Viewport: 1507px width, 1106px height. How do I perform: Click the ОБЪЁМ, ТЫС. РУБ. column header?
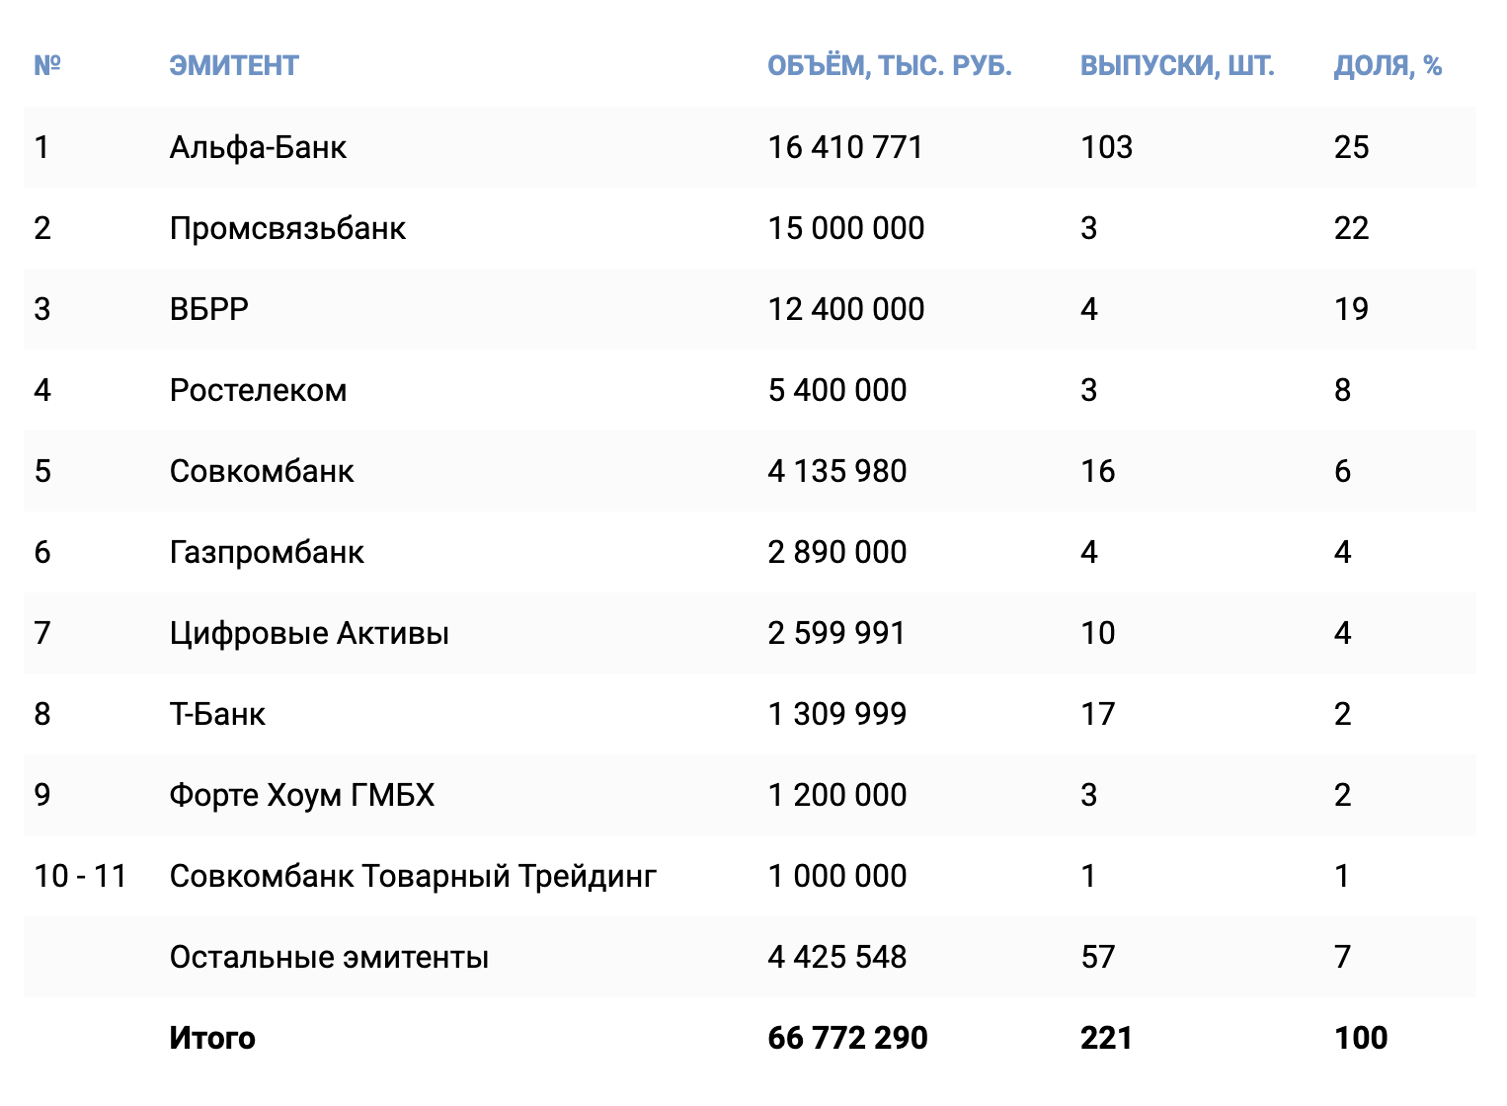pos(889,66)
